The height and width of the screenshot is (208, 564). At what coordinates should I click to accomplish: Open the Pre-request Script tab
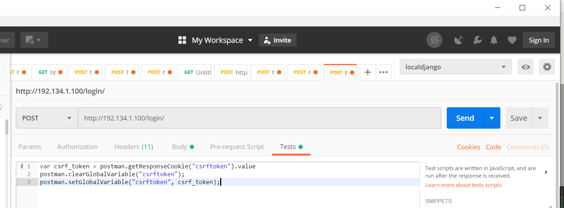point(237,147)
